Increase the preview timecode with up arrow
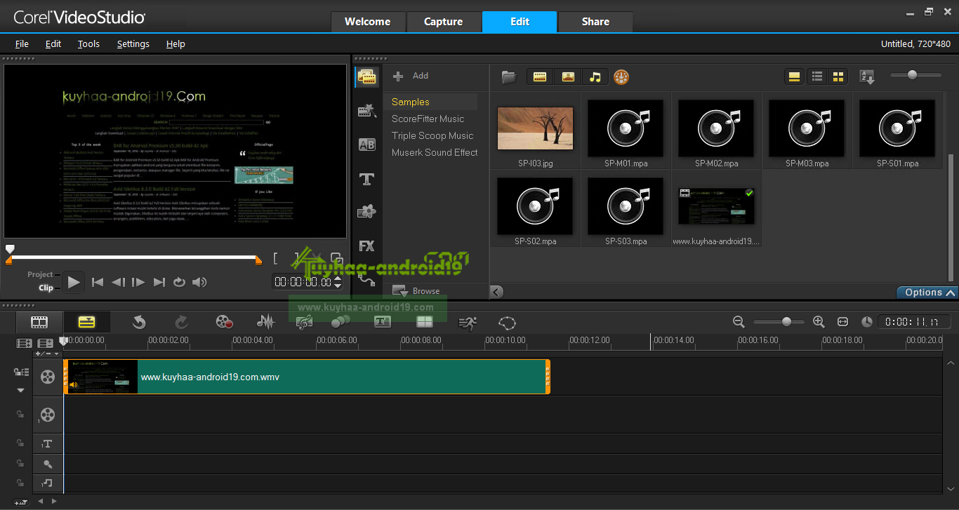959x510 pixels. coord(338,278)
